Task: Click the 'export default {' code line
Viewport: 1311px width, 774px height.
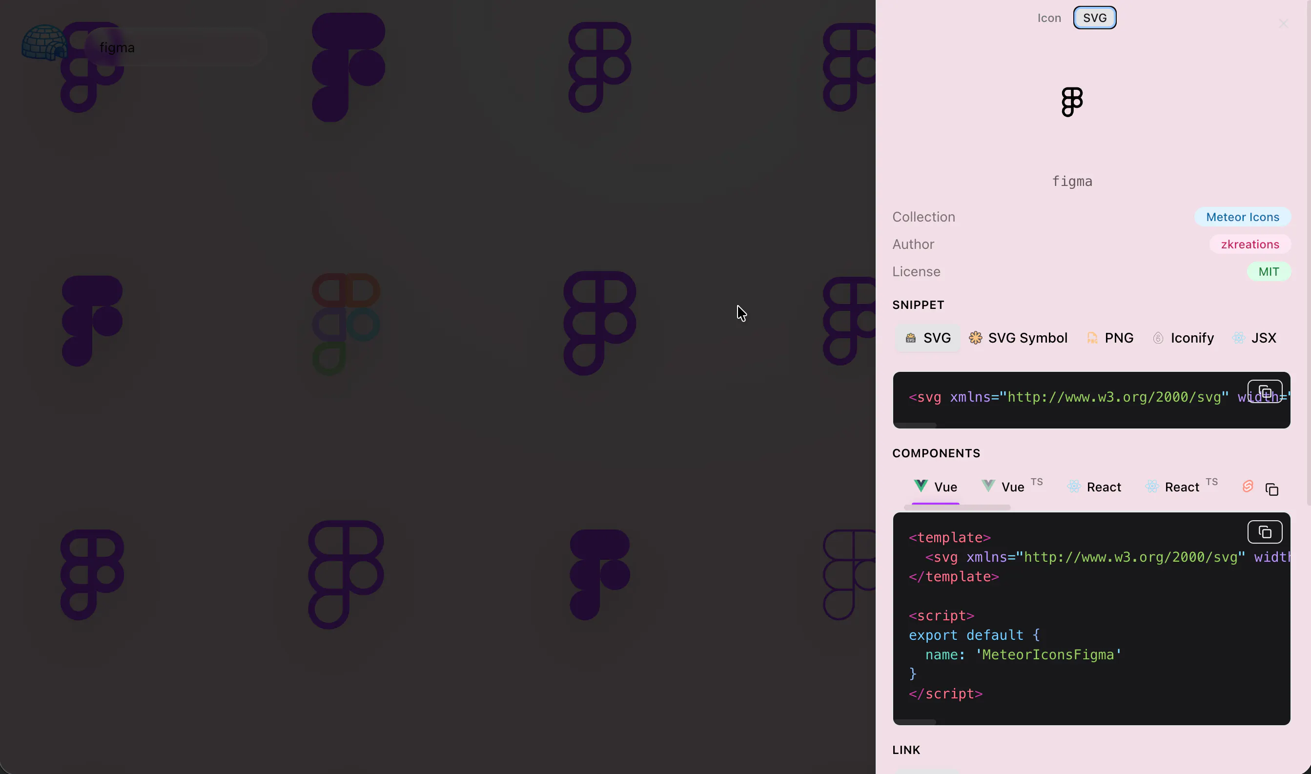Action: tap(974, 635)
